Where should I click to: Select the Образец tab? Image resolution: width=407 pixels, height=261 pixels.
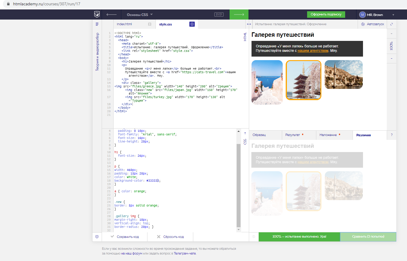[259, 135]
